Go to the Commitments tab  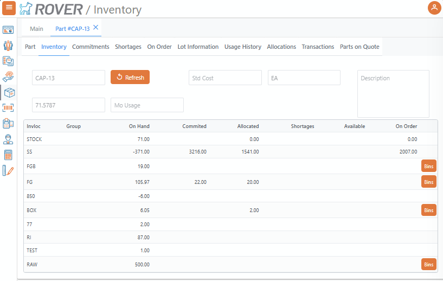tap(91, 47)
